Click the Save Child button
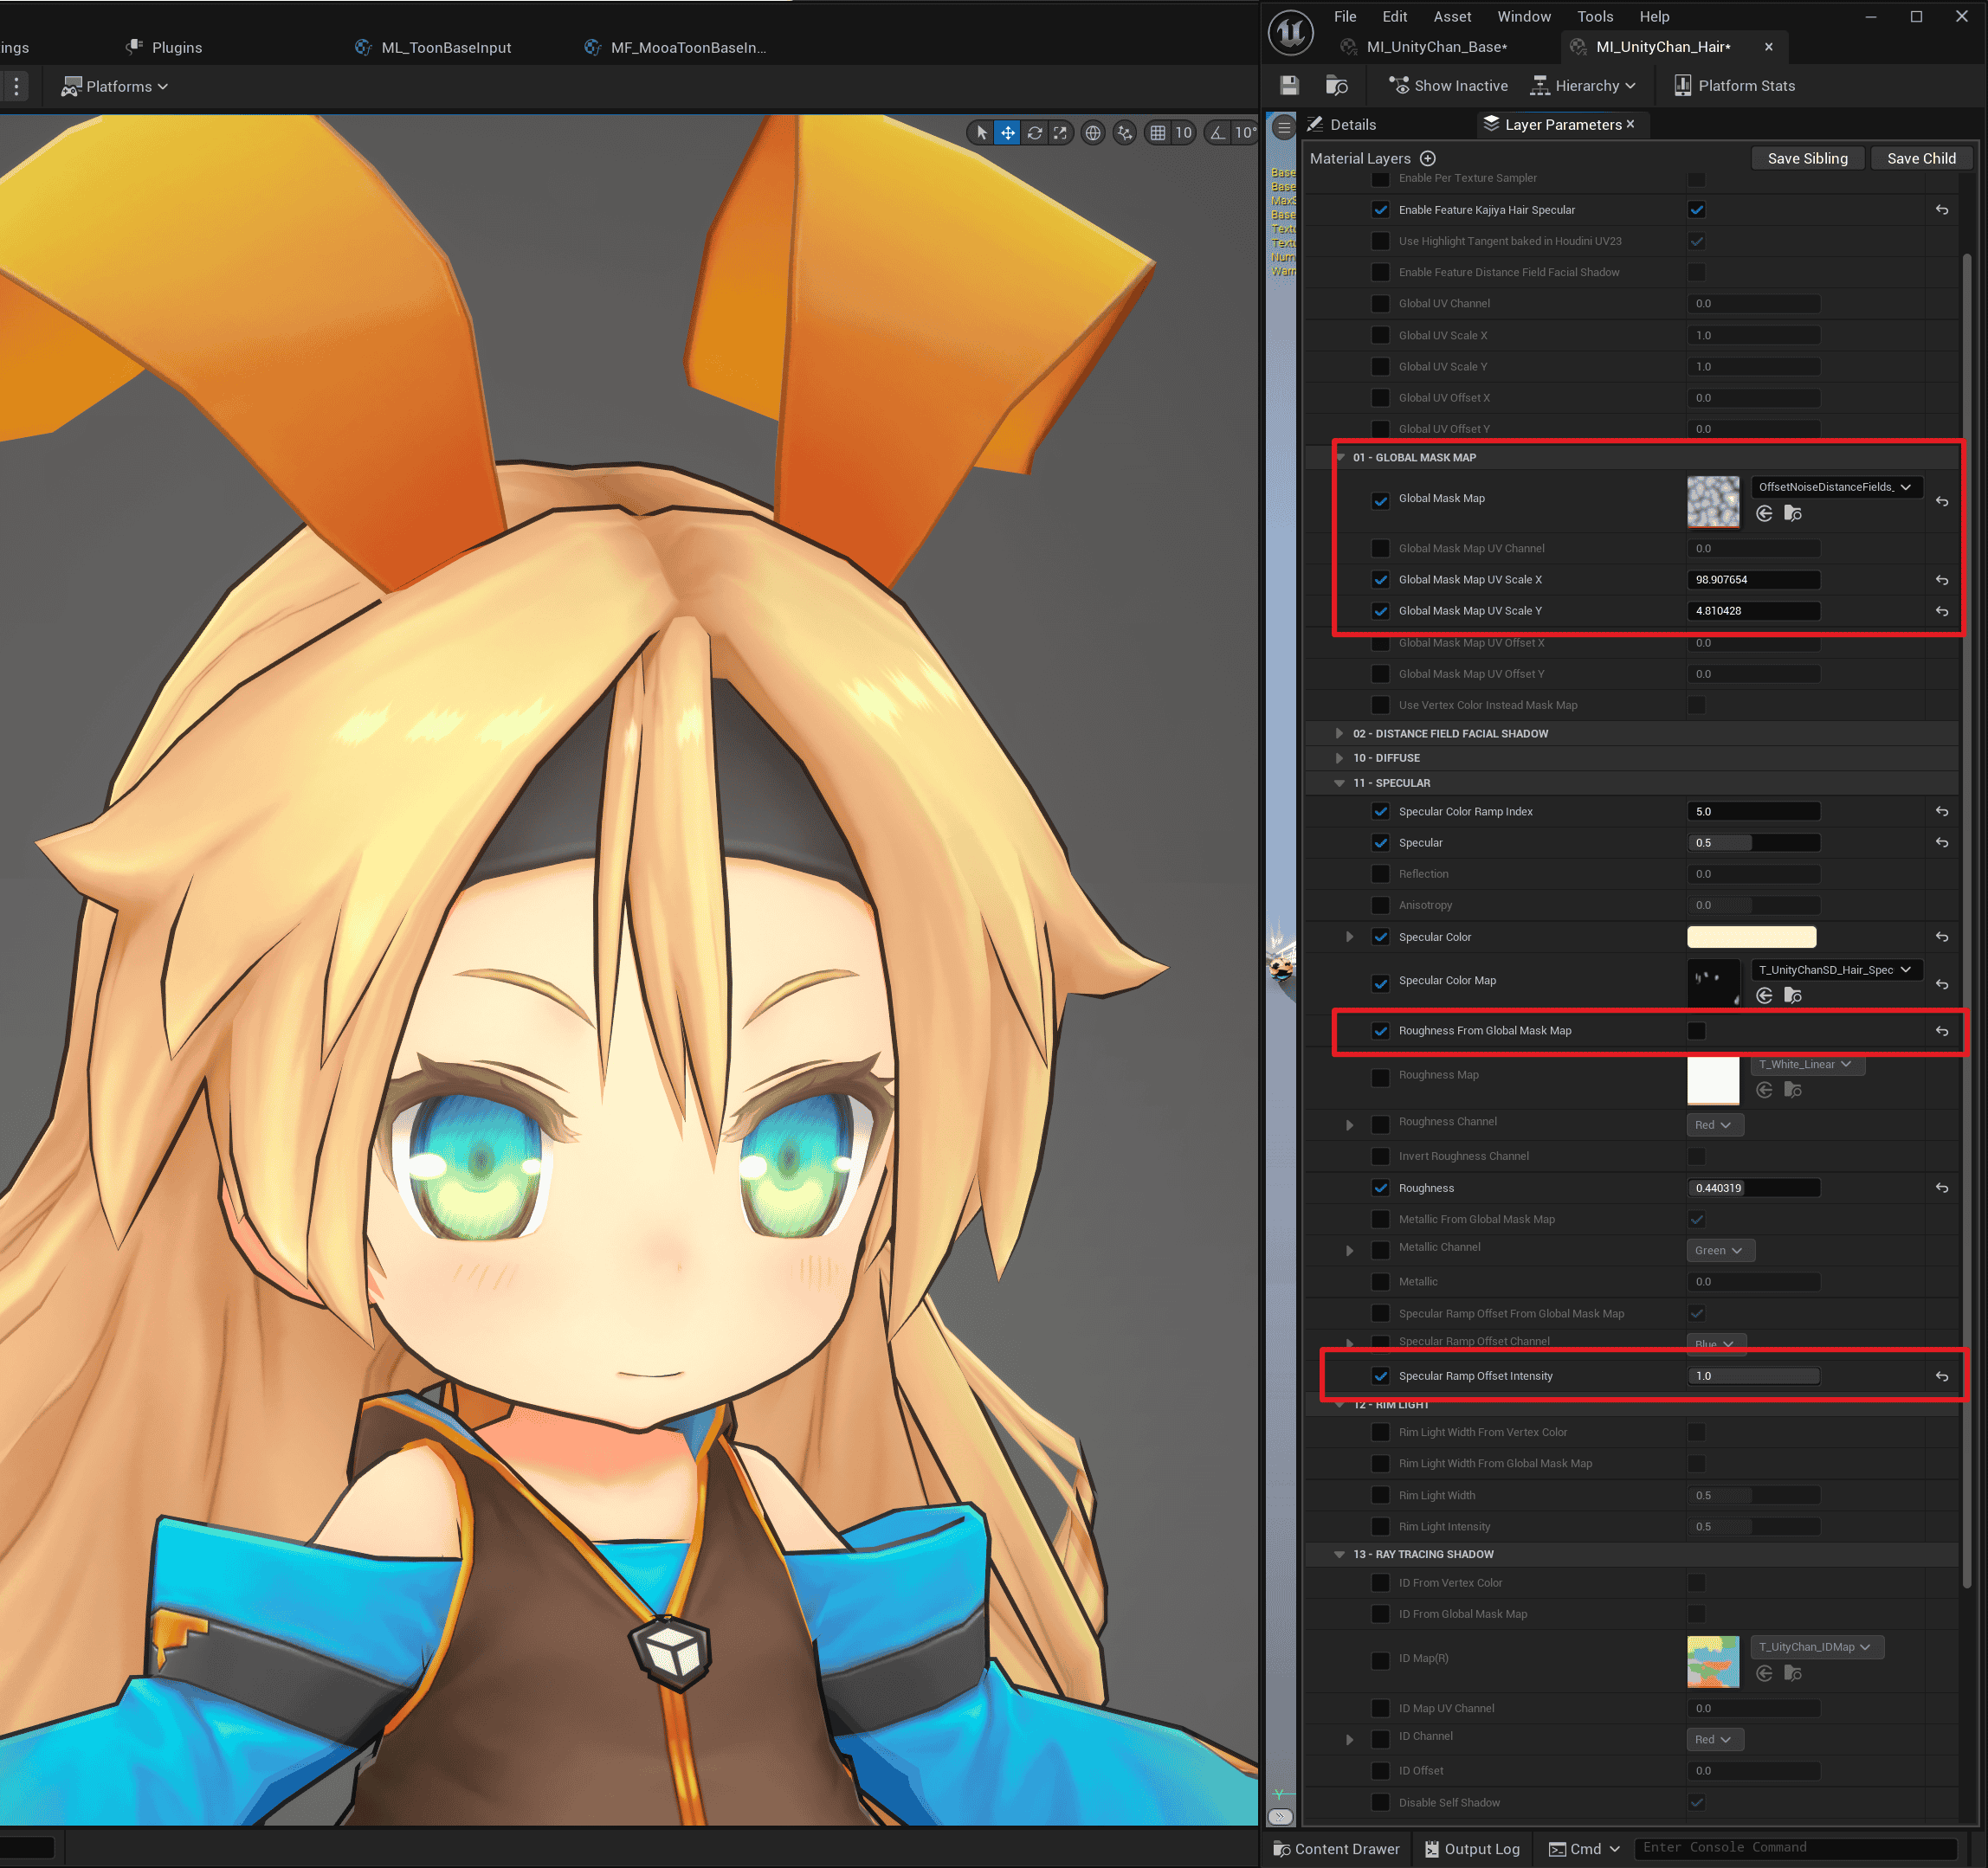1988x1868 pixels. point(1921,158)
